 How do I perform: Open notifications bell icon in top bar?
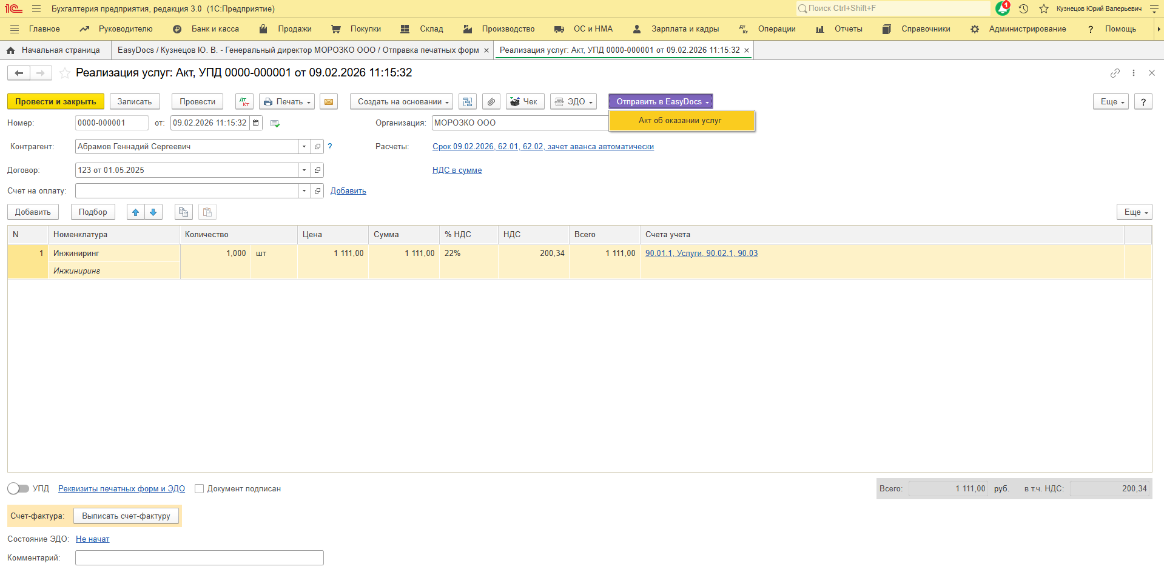pyautogui.click(x=1002, y=8)
